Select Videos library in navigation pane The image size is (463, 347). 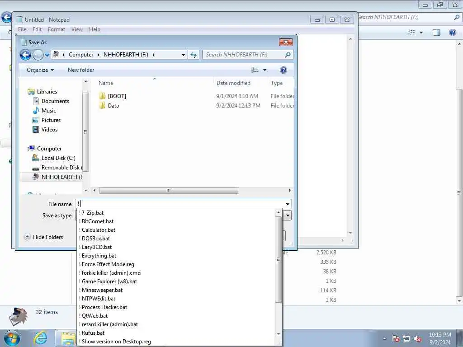tap(49, 130)
